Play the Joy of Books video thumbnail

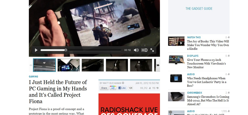[x=176, y=41]
